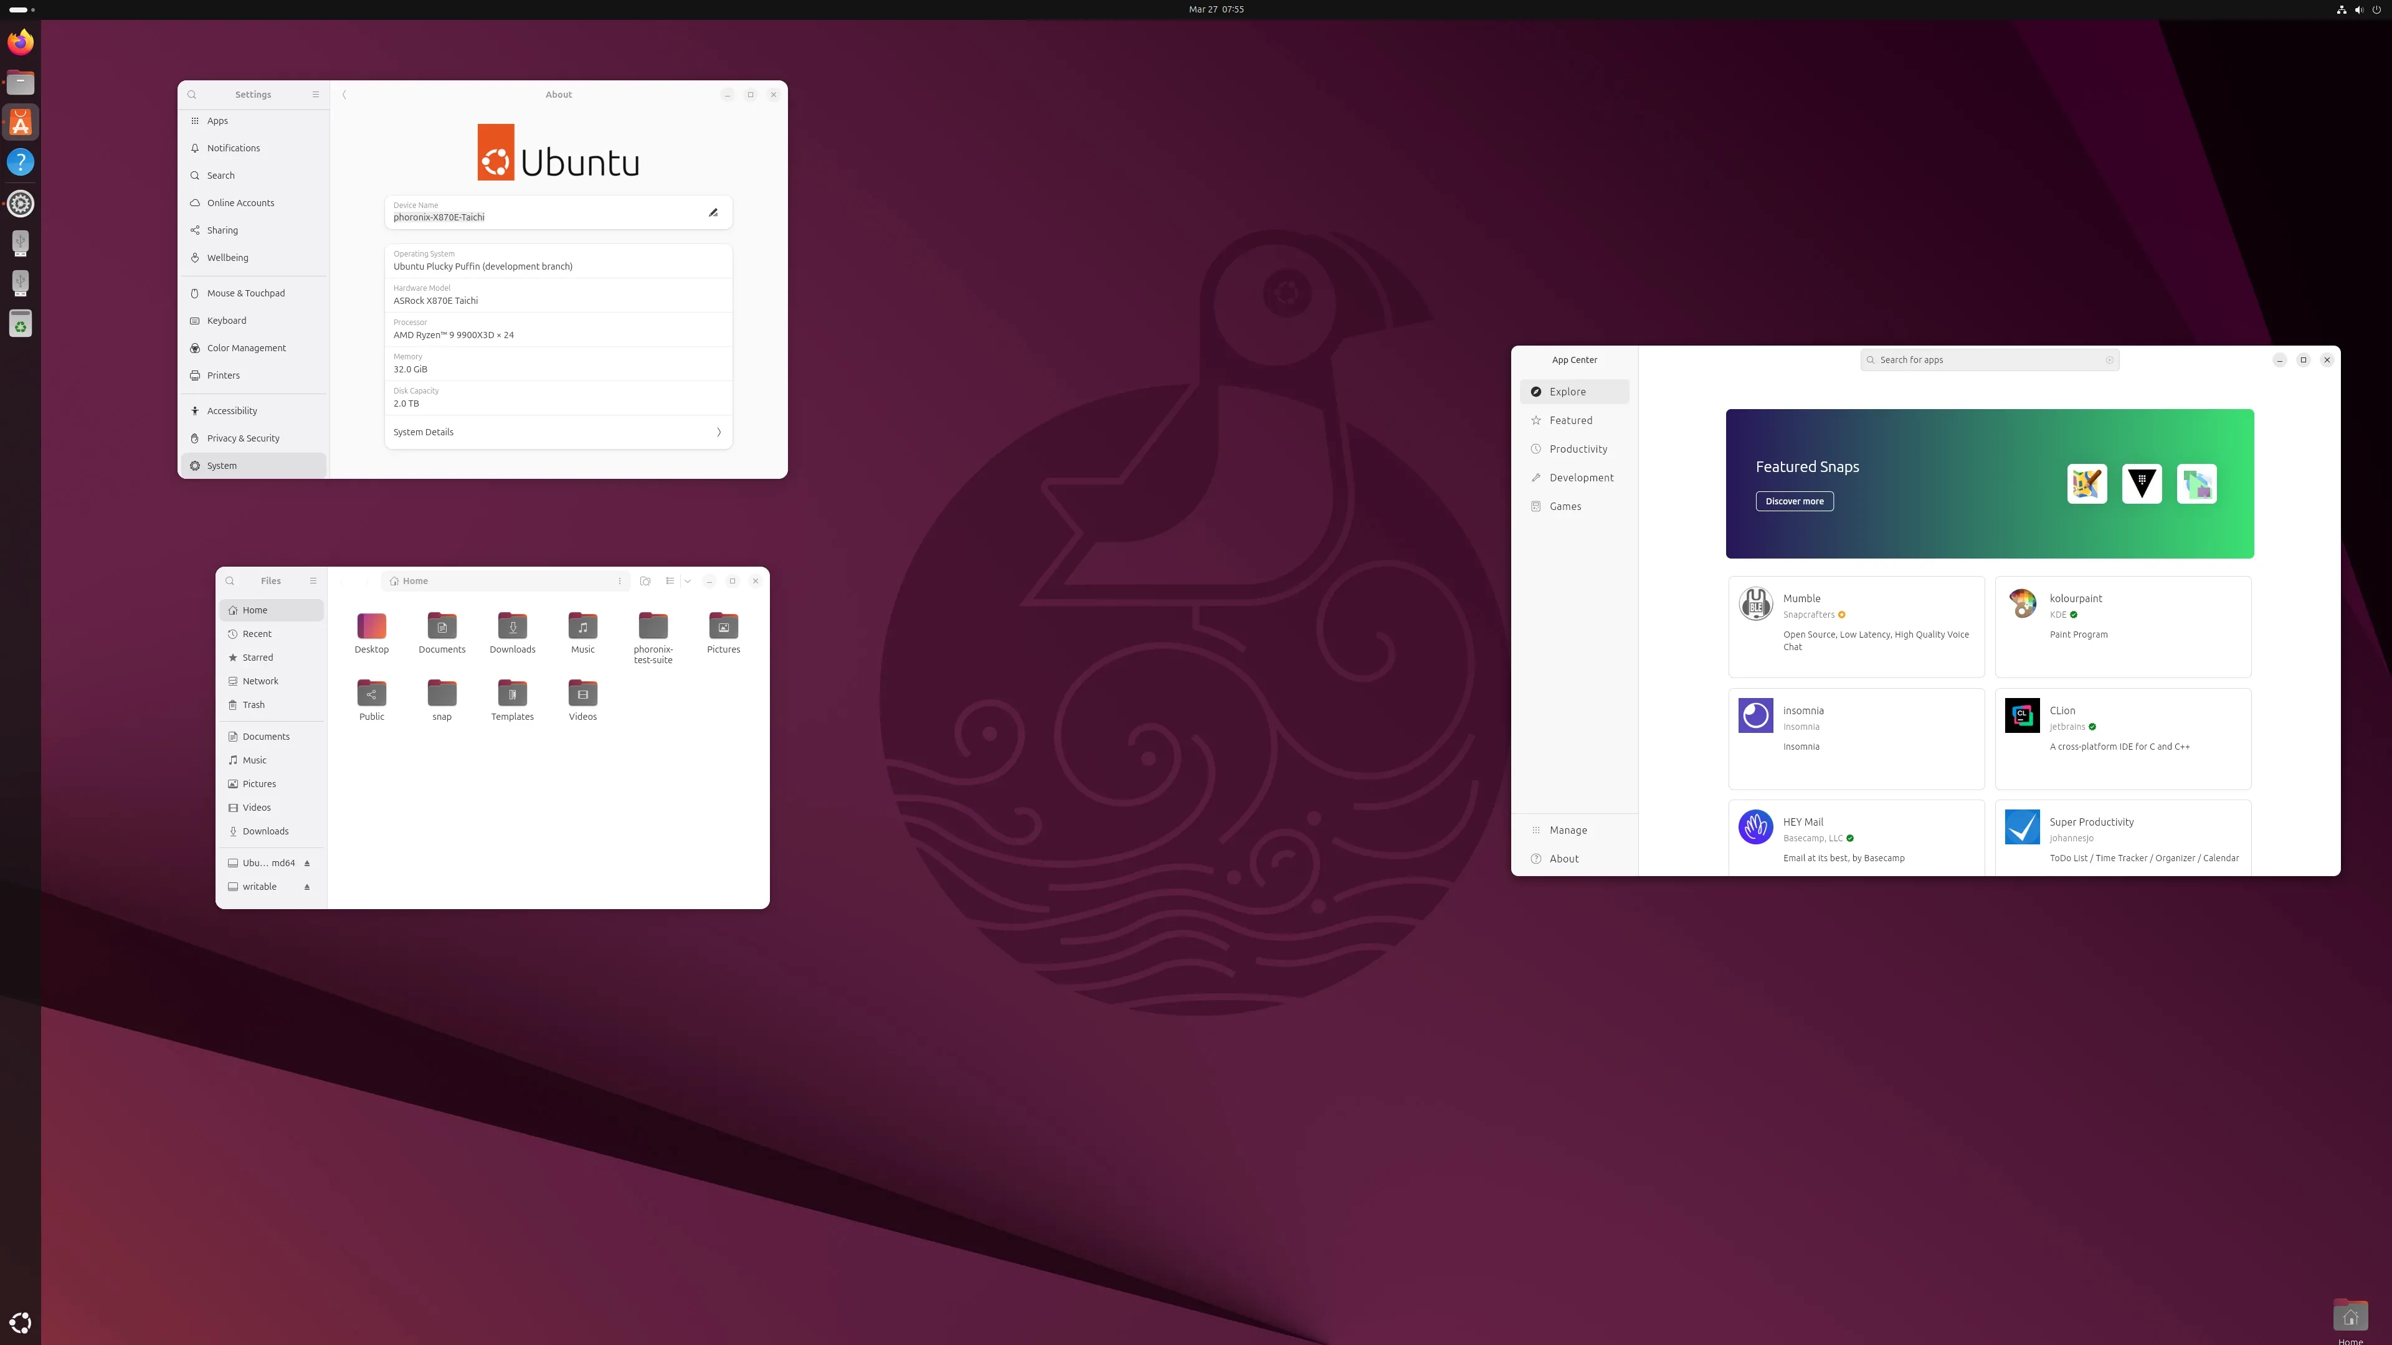
Task: Eject the writable drive in Files
Action: click(307, 887)
